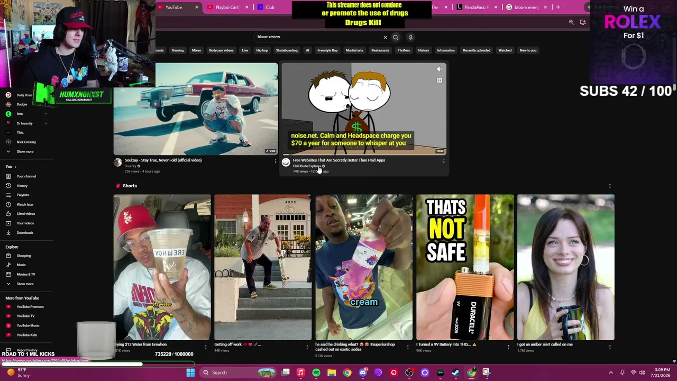Open options menu for Soulzay video
The image size is (677, 381).
click(276, 161)
